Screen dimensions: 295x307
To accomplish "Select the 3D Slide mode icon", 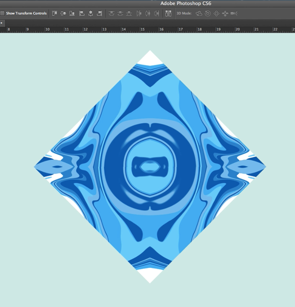I will 225,13.
